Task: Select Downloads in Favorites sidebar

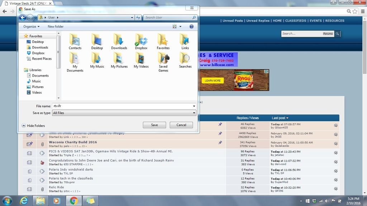Action: [40, 47]
